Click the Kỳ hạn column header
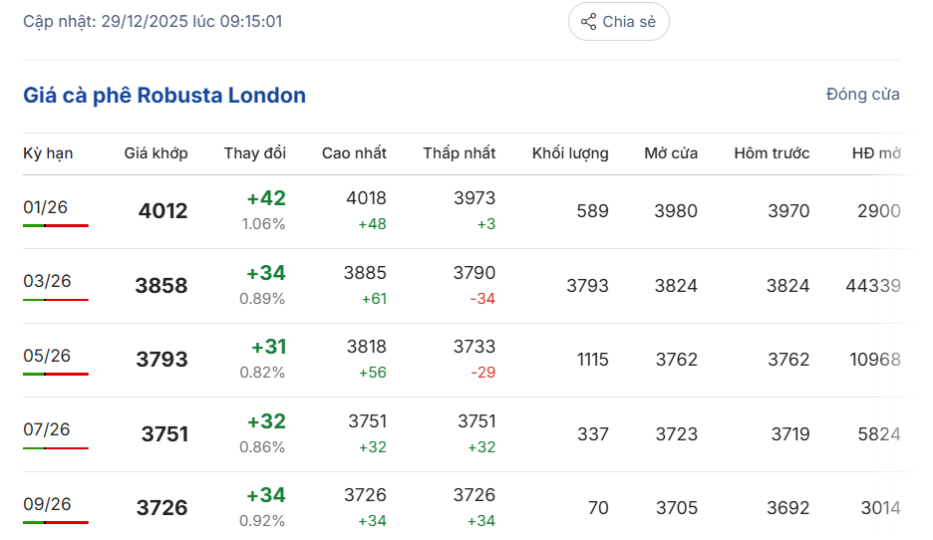Viewport: 933px width, 540px height. [x=48, y=153]
